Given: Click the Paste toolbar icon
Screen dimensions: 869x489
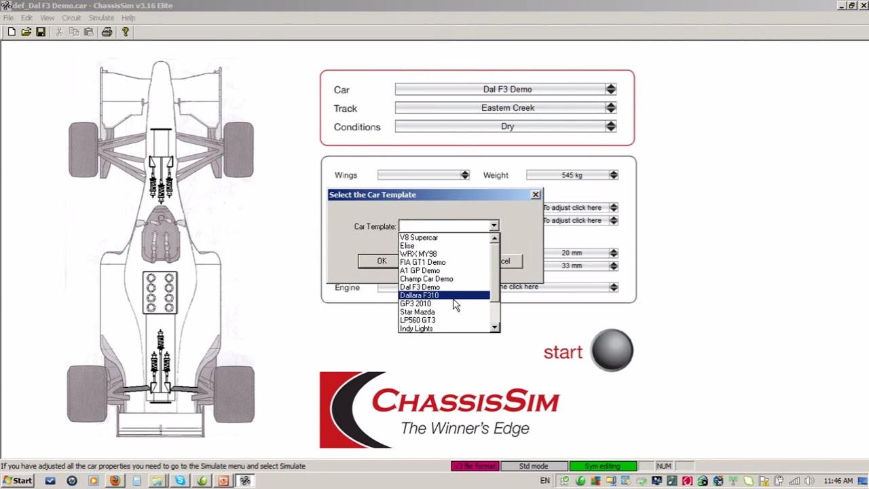Looking at the screenshot, I should pos(88,32).
